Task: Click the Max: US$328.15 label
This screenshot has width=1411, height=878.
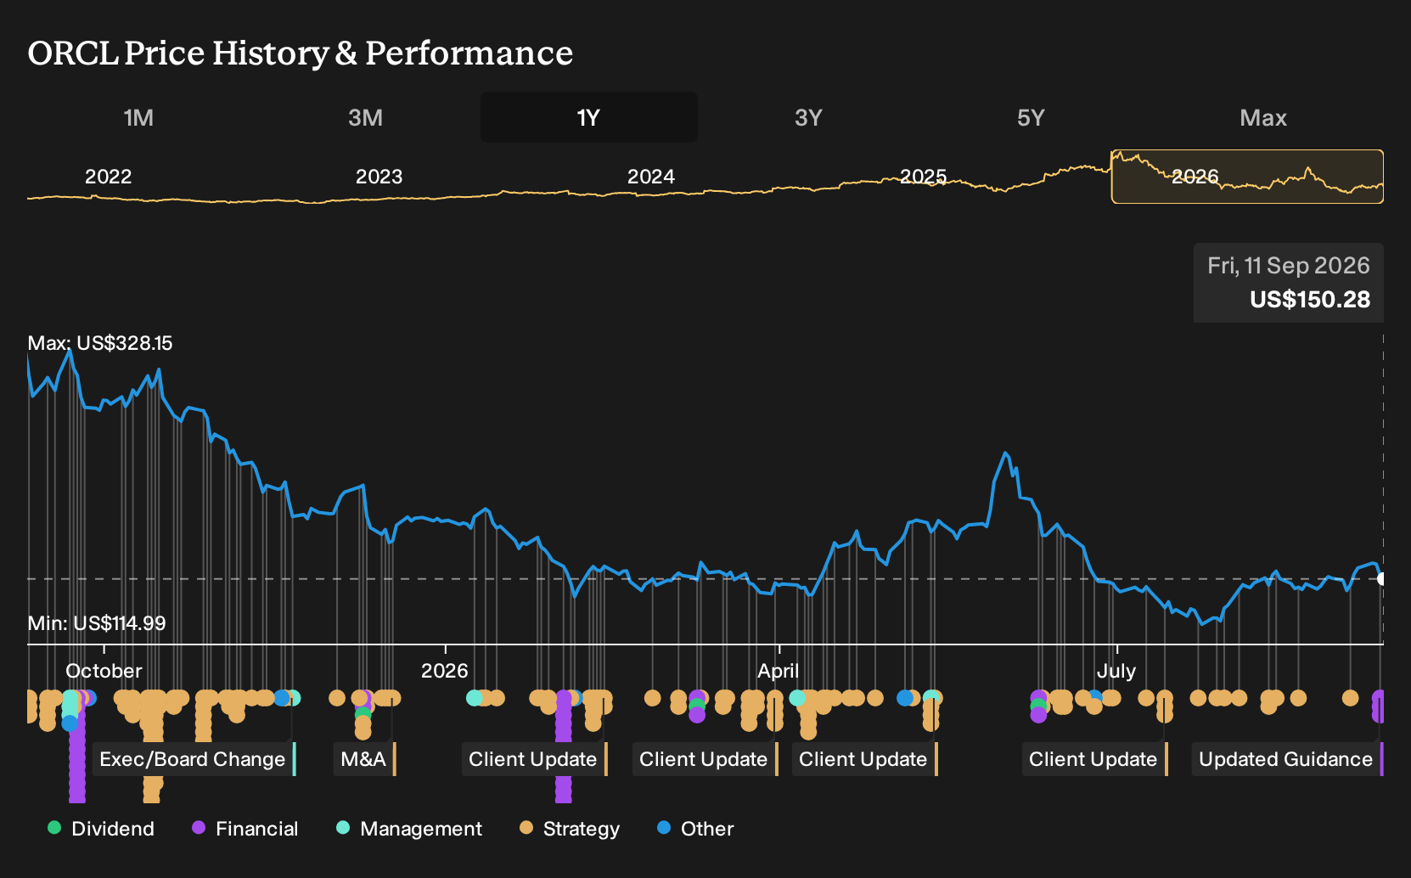Action: click(100, 343)
